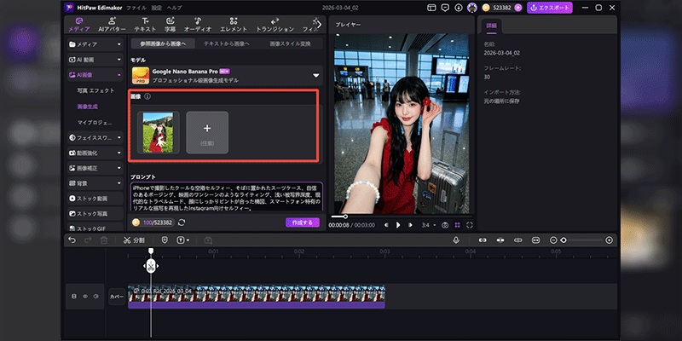Open the AIアバター toolbar tab
Screen dimensions: 682x341
112,25
